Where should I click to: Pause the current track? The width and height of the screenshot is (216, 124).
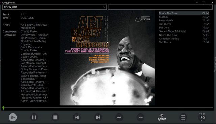(34, 117)
